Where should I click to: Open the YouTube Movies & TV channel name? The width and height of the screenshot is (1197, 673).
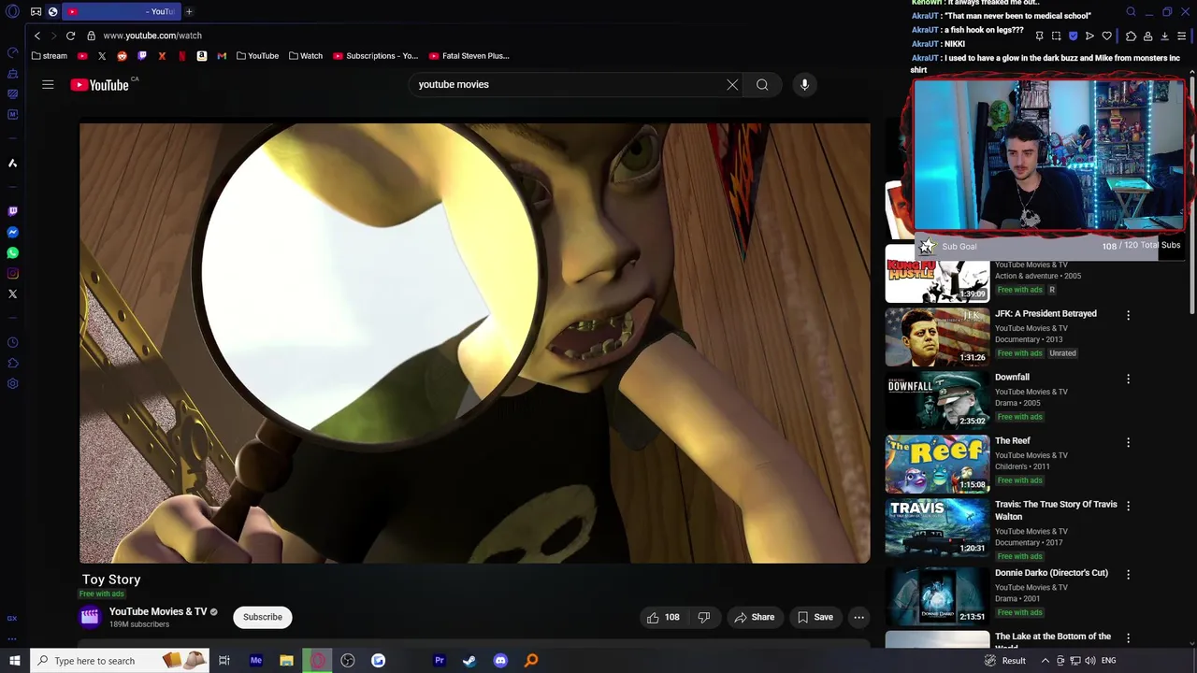pyautogui.click(x=158, y=611)
